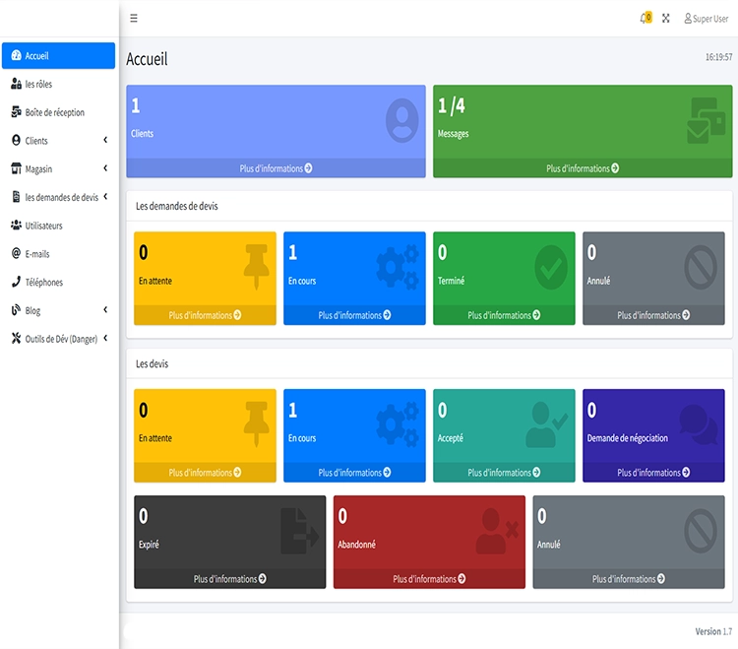Open more info on quote requests Annulé card
The width and height of the screenshot is (738, 649).
point(653,315)
